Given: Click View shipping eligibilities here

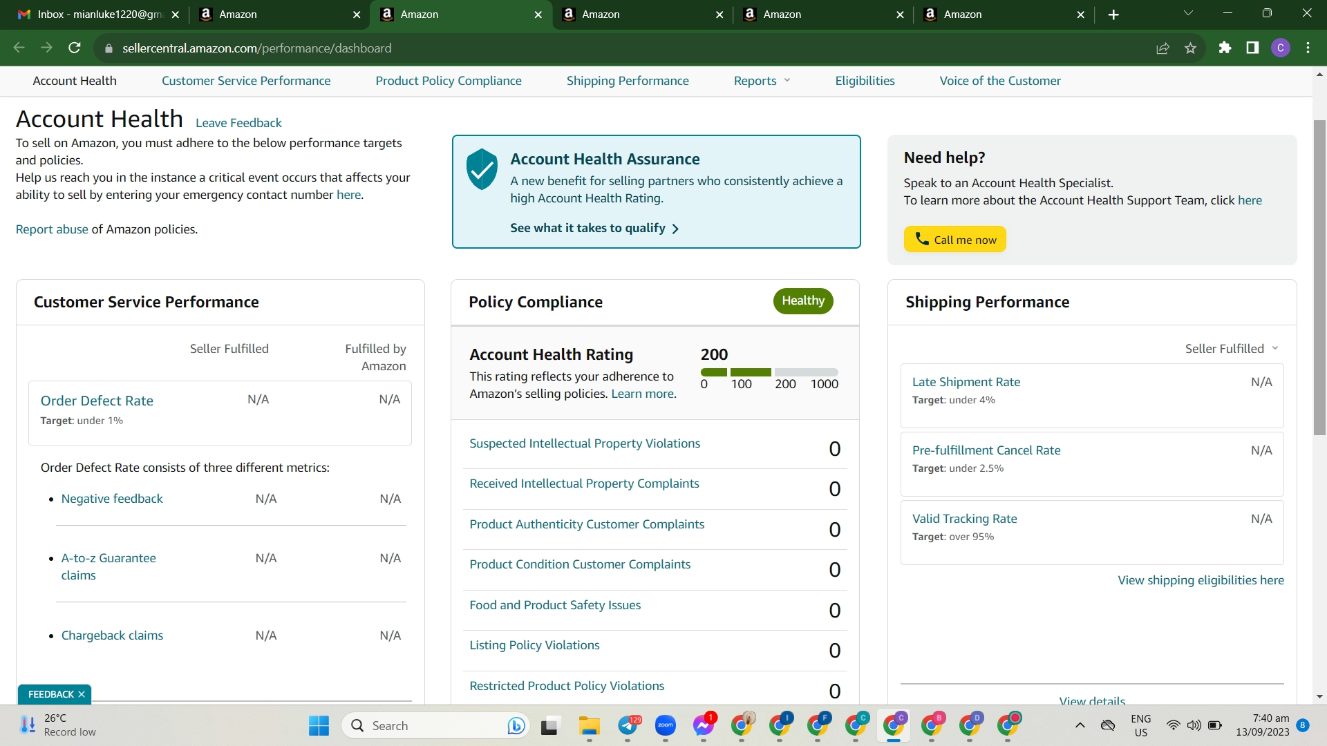Looking at the screenshot, I should pyautogui.click(x=1201, y=580).
